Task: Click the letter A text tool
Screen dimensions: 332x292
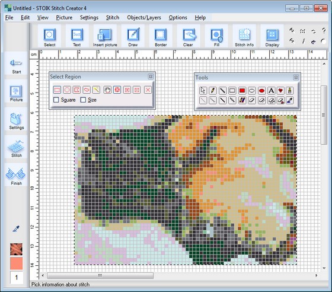Action: [272, 90]
